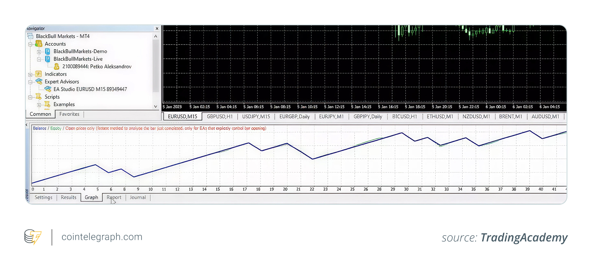
Task: Switch to the Favorites tab
Action: tap(69, 114)
